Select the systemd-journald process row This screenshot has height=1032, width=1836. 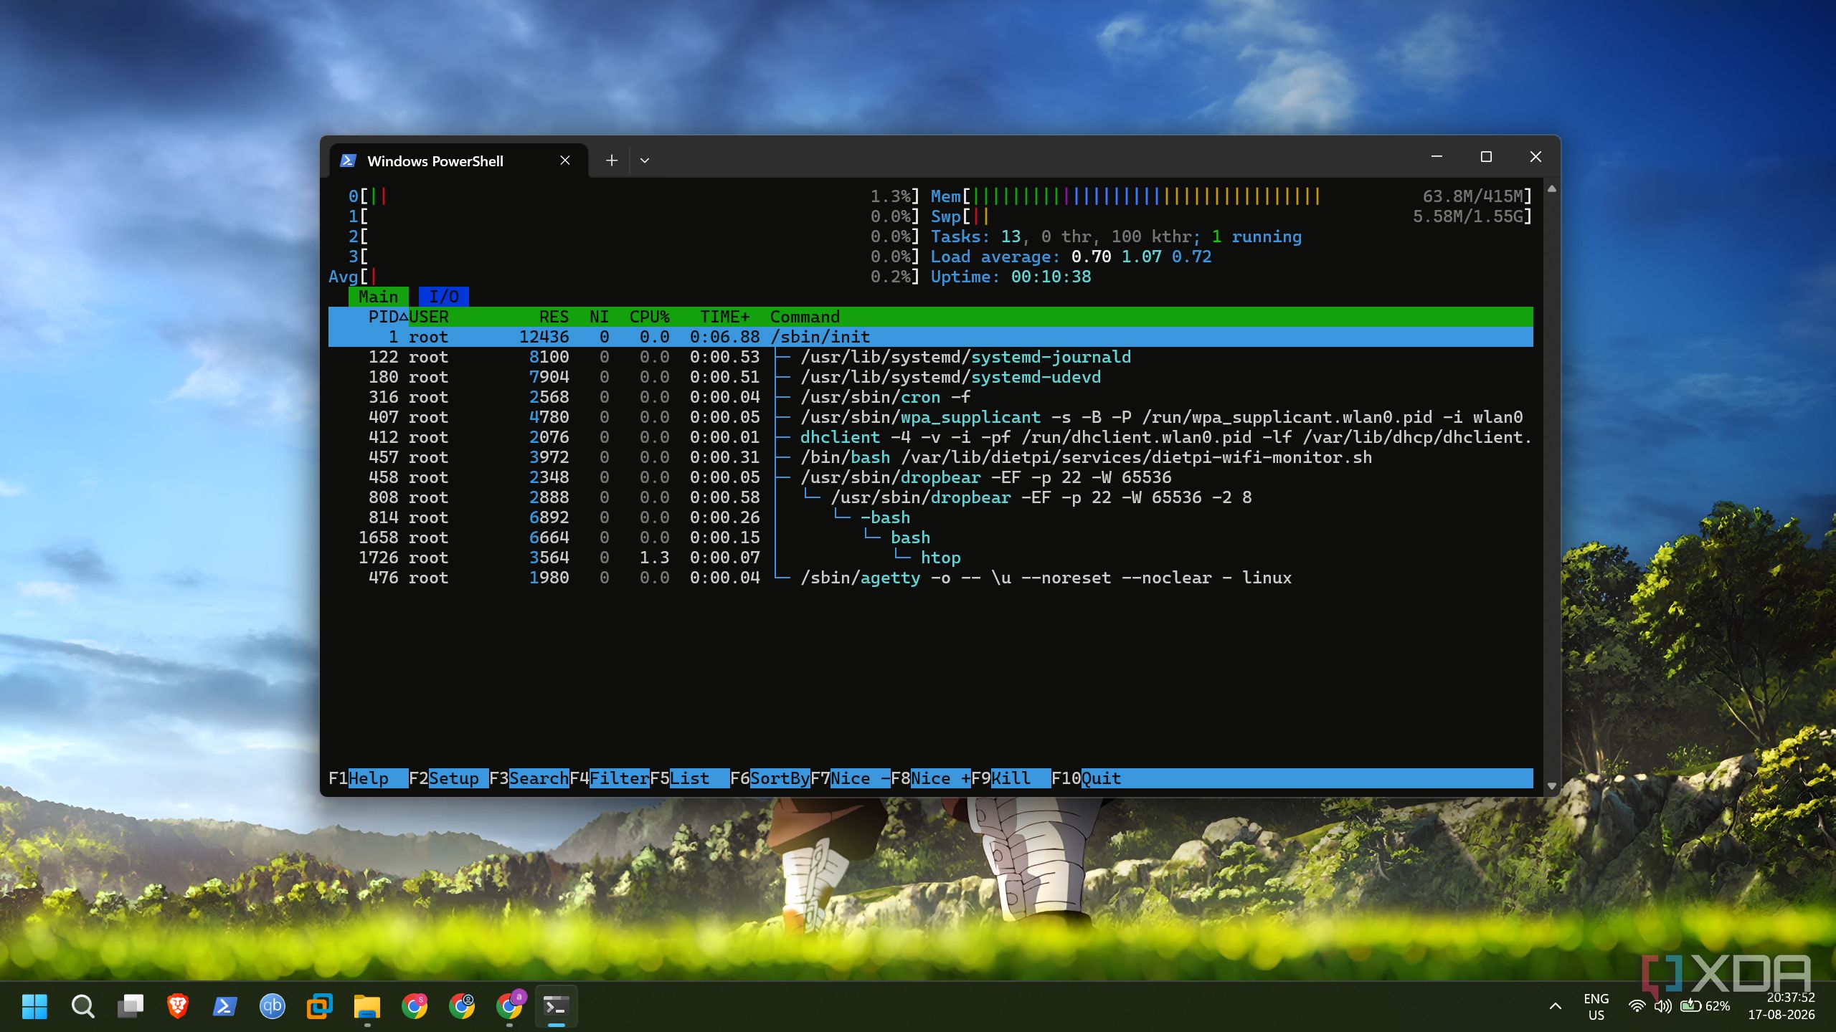pyautogui.click(x=931, y=357)
